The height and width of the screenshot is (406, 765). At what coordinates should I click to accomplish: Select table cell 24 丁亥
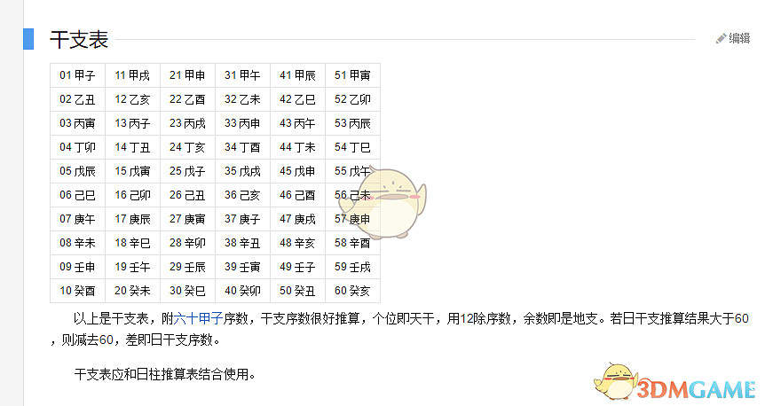click(188, 147)
